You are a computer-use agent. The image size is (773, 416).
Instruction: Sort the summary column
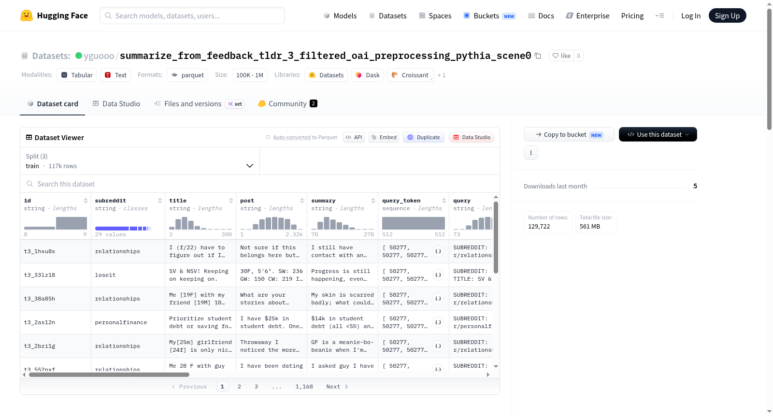pos(373,201)
